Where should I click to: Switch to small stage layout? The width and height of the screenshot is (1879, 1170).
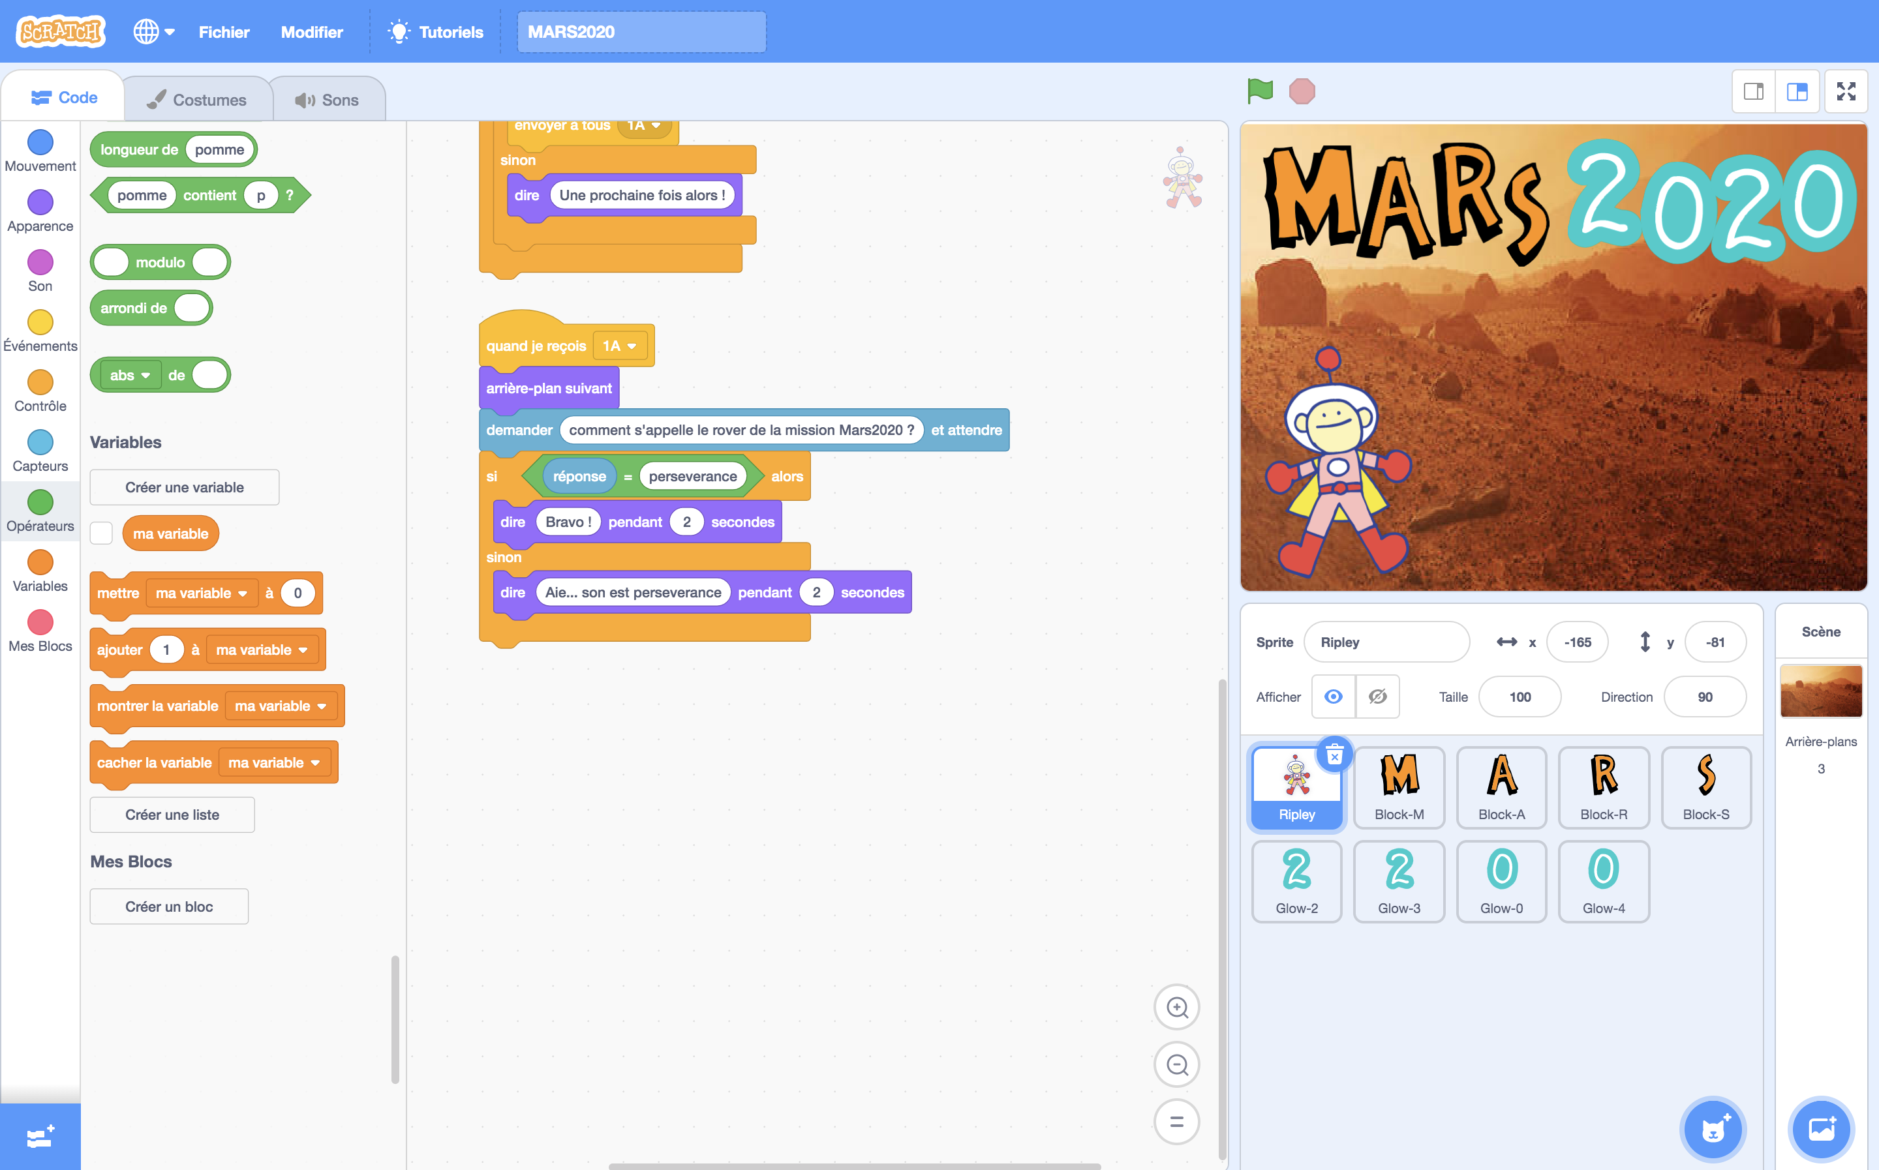[x=1754, y=91]
